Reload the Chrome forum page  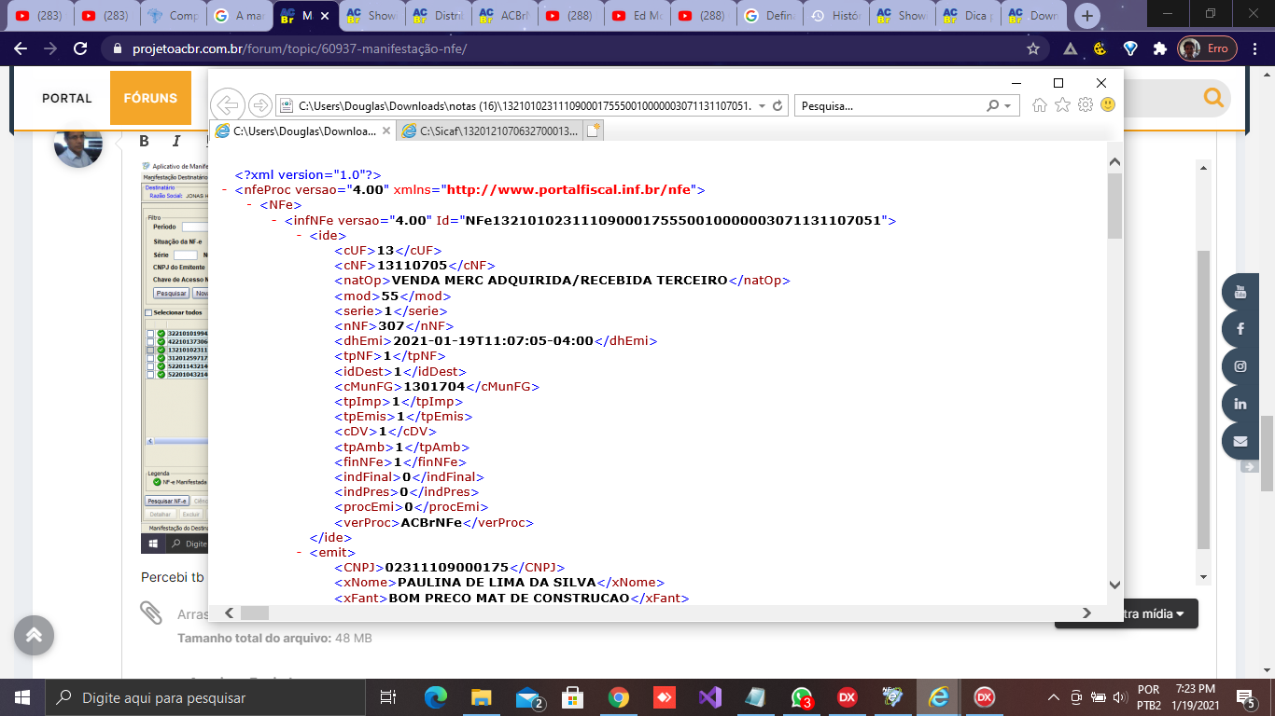click(x=81, y=48)
